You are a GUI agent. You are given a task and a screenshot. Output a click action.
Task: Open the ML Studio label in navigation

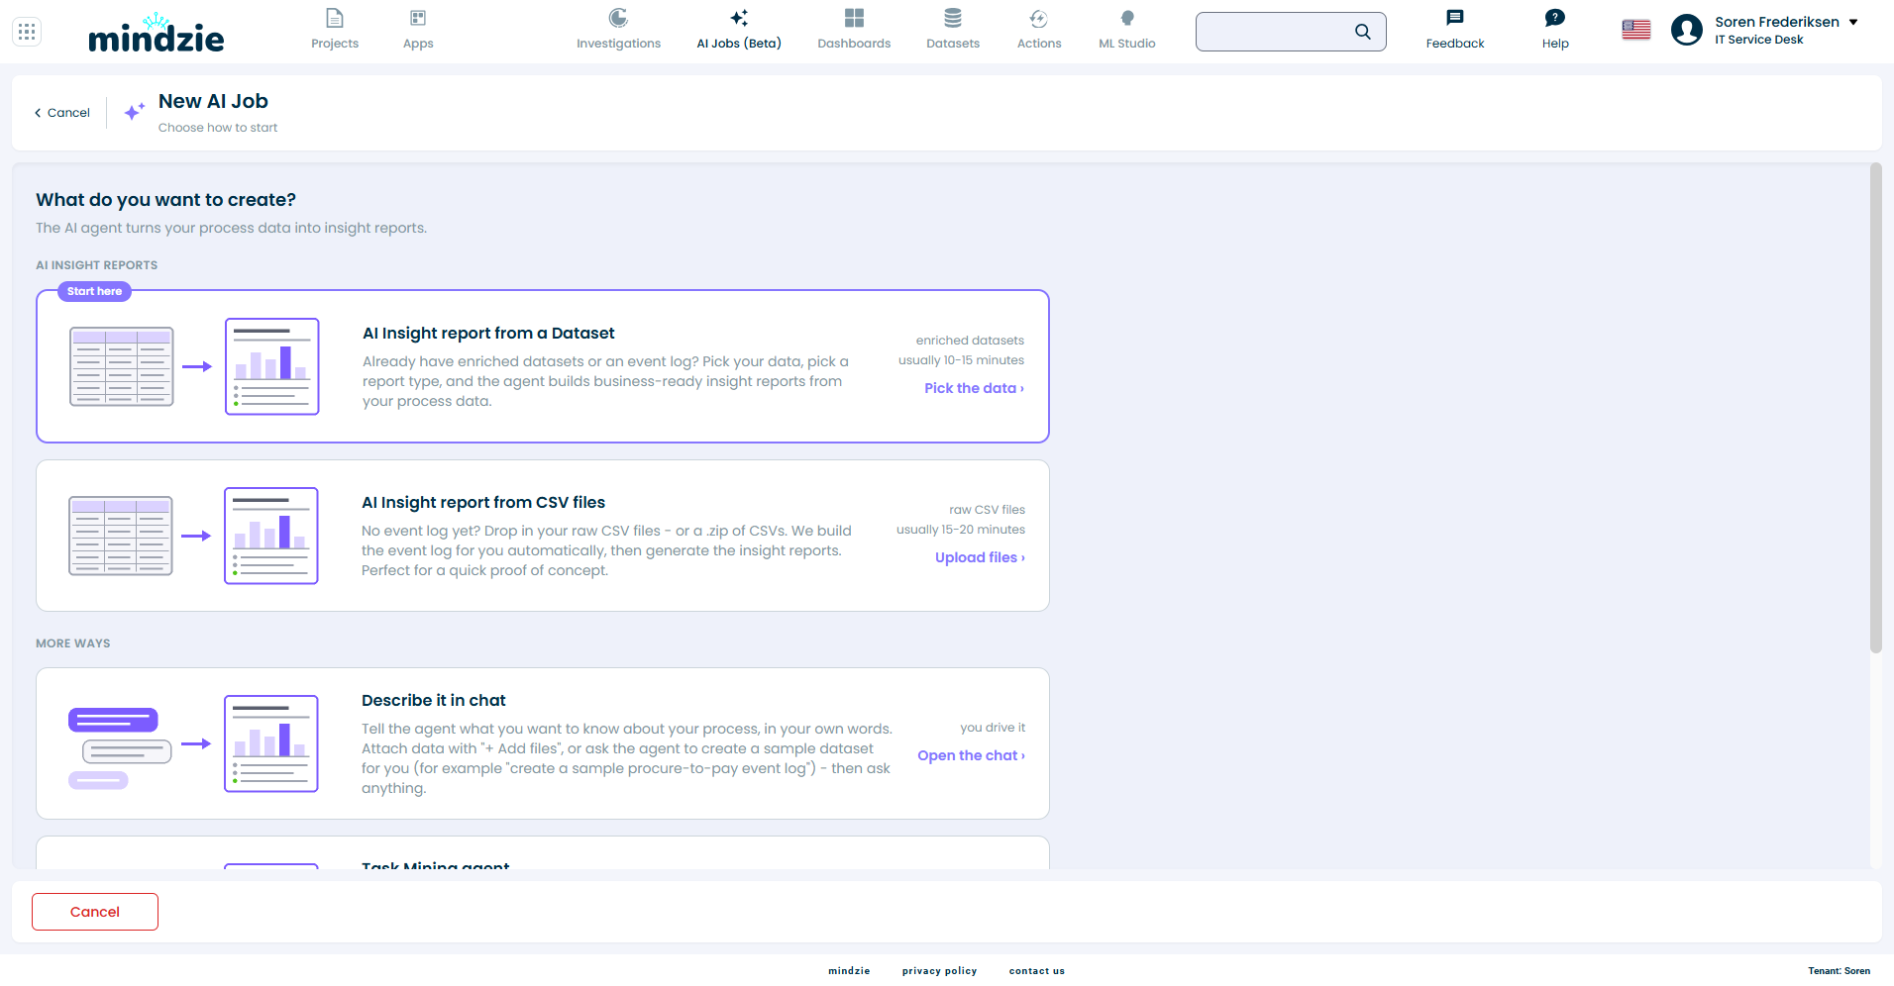1127,44
